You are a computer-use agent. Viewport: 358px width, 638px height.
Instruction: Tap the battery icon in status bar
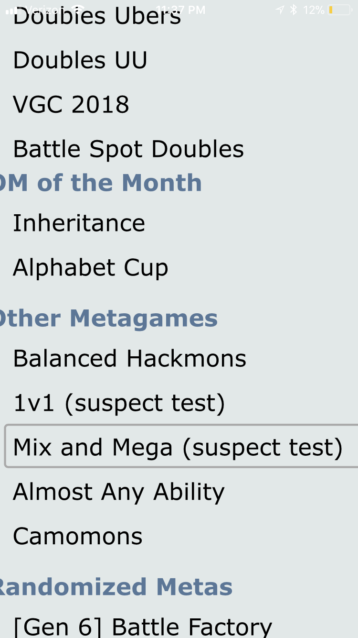tap(339, 10)
